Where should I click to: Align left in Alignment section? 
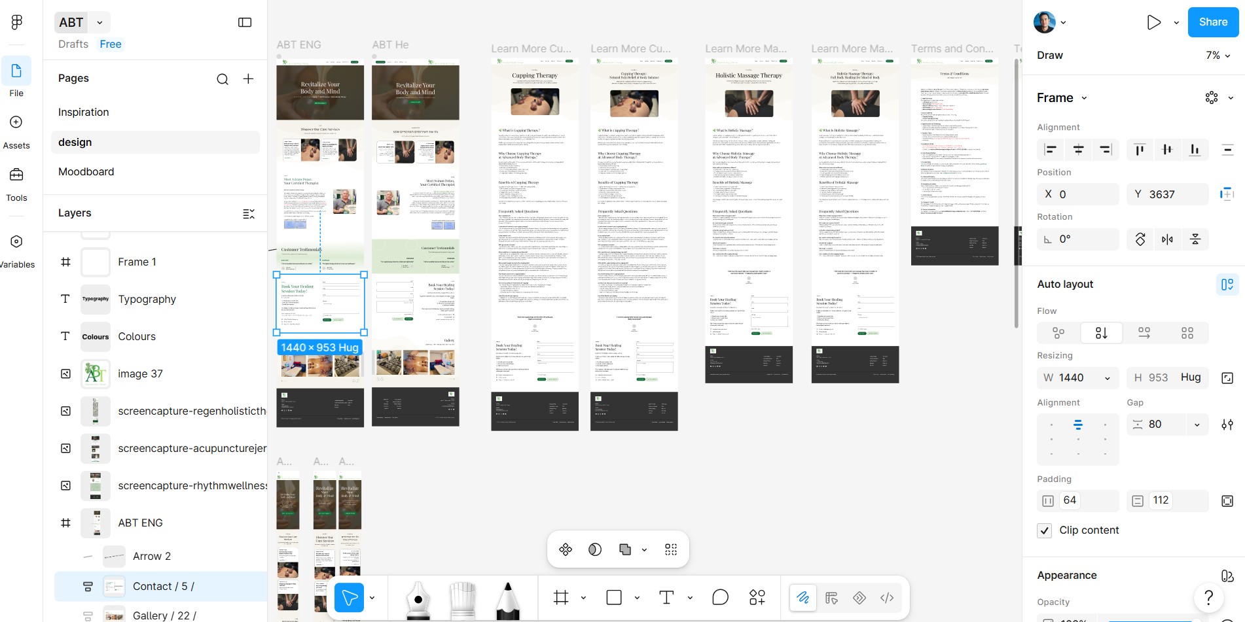coord(1051,150)
